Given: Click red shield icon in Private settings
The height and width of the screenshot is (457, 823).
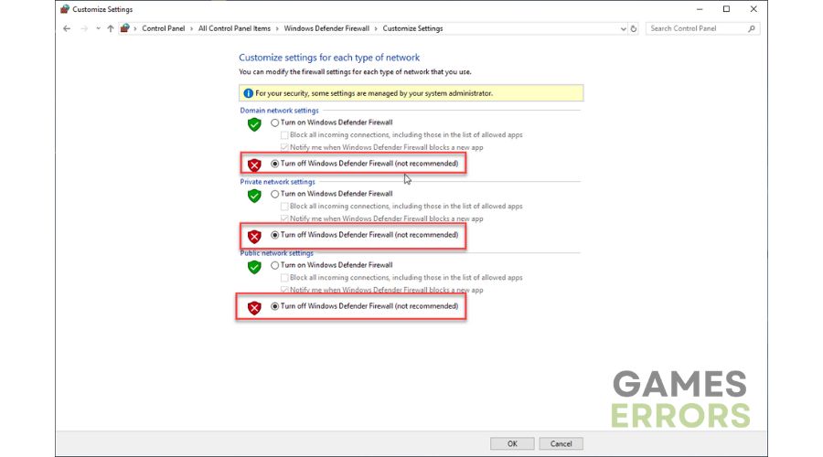Looking at the screenshot, I should pyautogui.click(x=254, y=237).
